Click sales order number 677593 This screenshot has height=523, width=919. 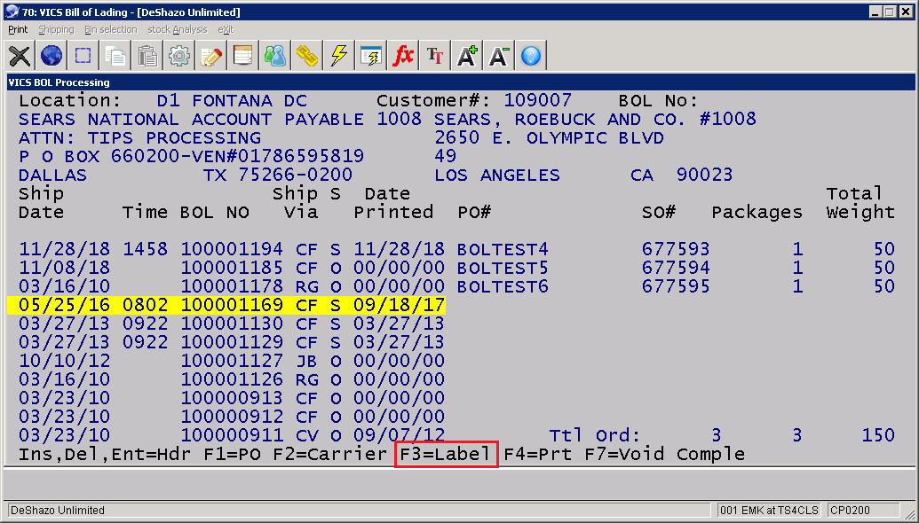pos(676,250)
